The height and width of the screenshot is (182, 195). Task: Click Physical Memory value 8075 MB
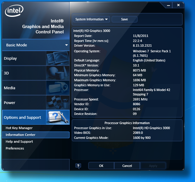coord(140,70)
